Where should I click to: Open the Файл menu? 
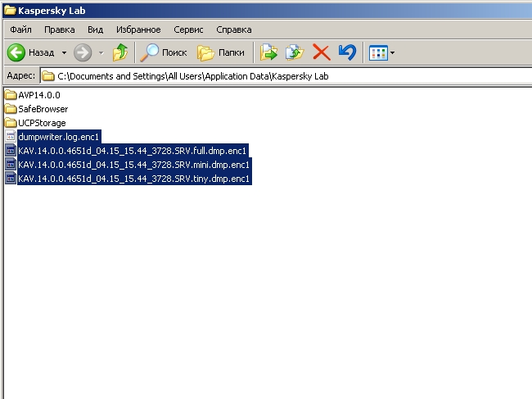(x=20, y=29)
